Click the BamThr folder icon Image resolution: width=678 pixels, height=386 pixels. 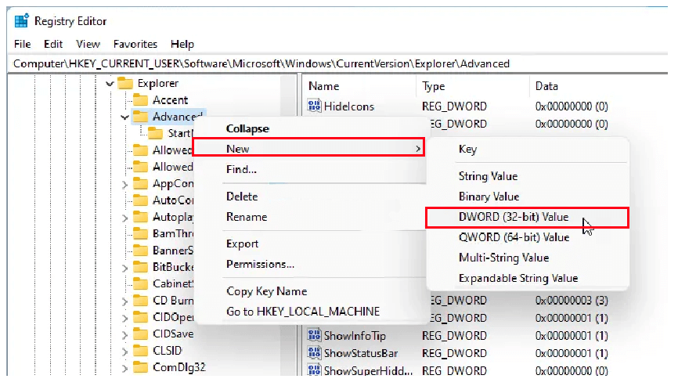pyautogui.click(x=140, y=234)
